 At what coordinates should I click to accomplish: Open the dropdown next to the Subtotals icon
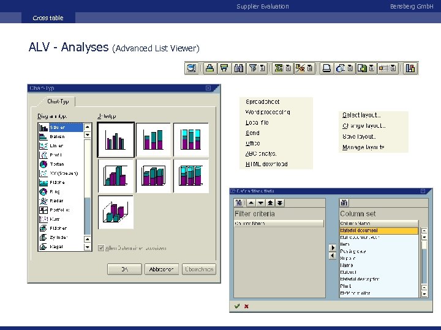pyautogui.click(x=310, y=68)
